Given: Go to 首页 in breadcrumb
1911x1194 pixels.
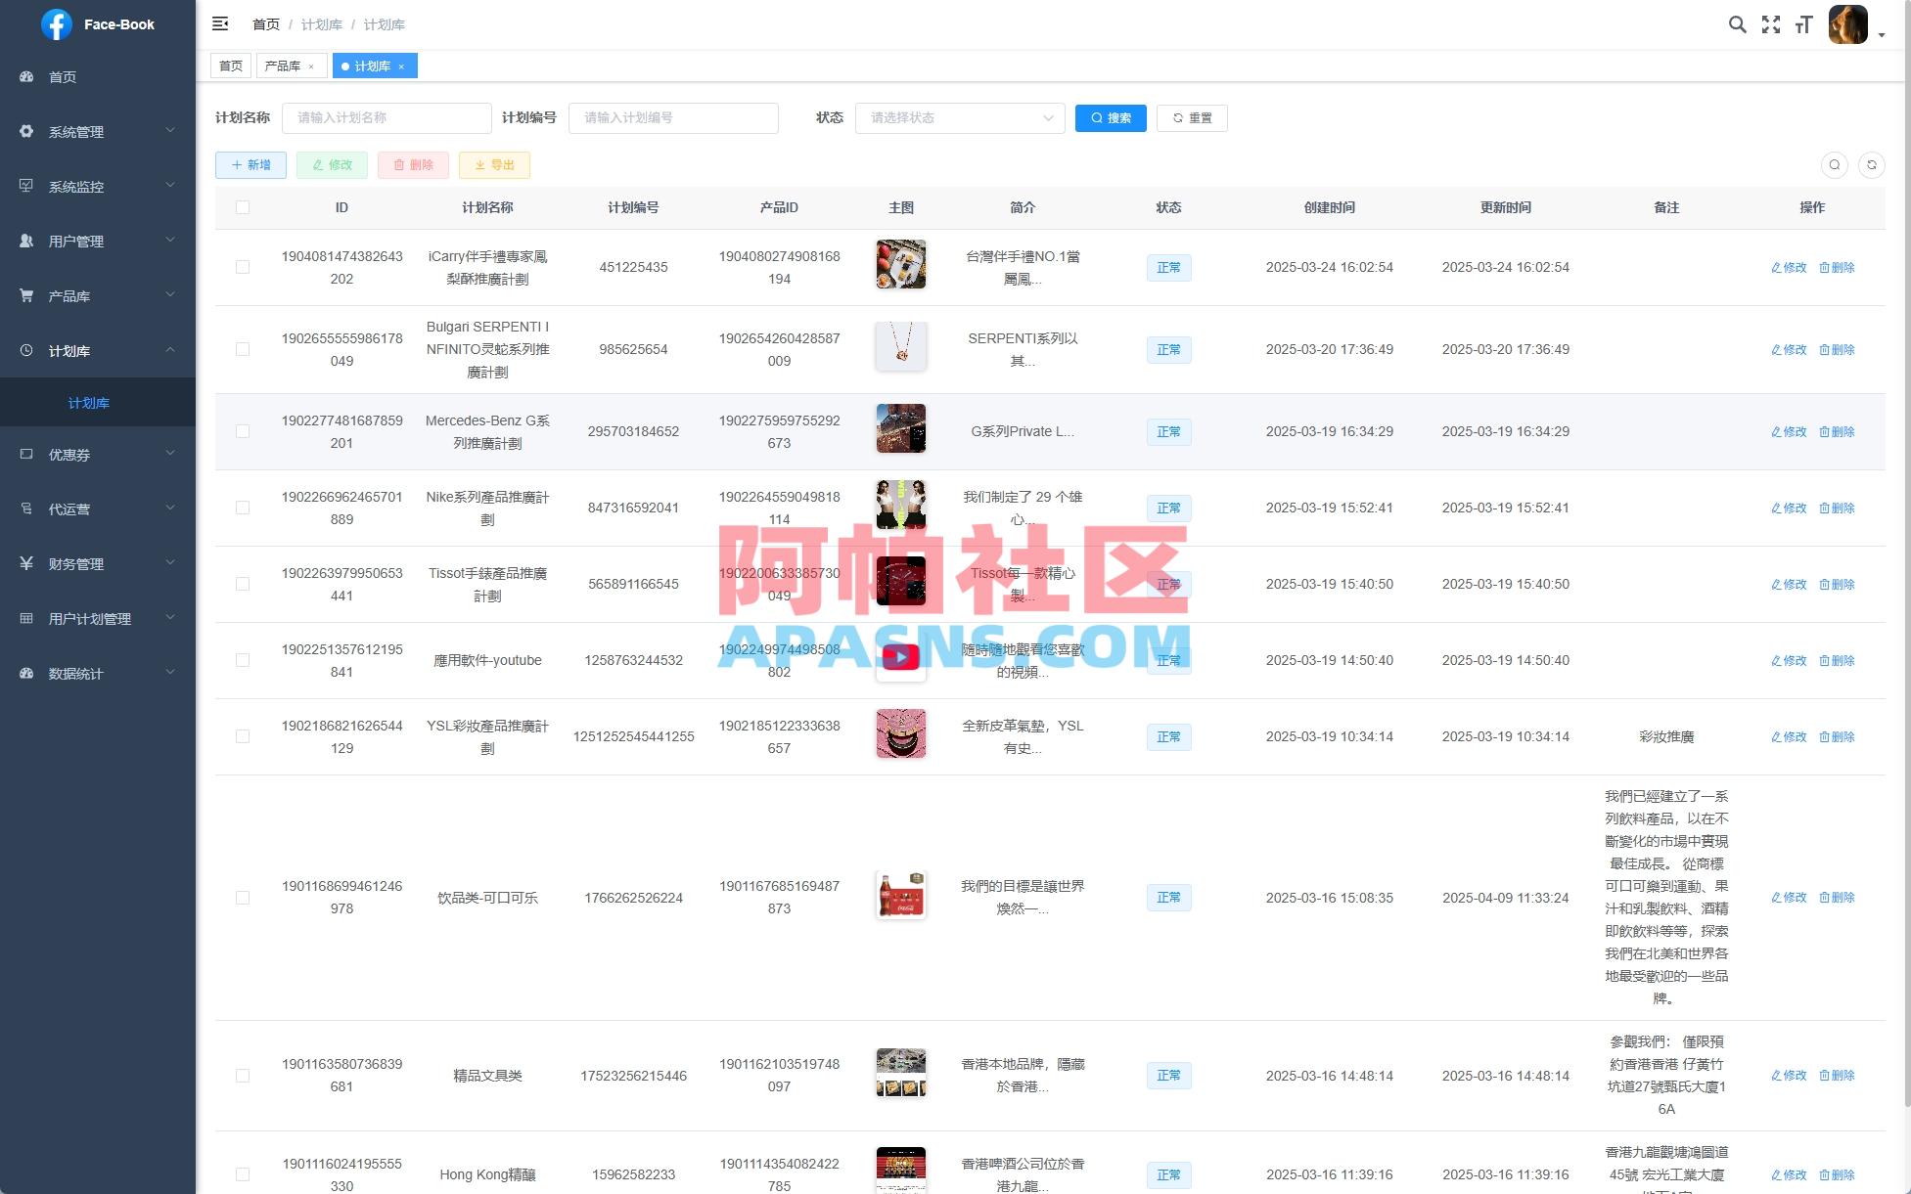Looking at the screenshot, I should [x=266, y=24].
